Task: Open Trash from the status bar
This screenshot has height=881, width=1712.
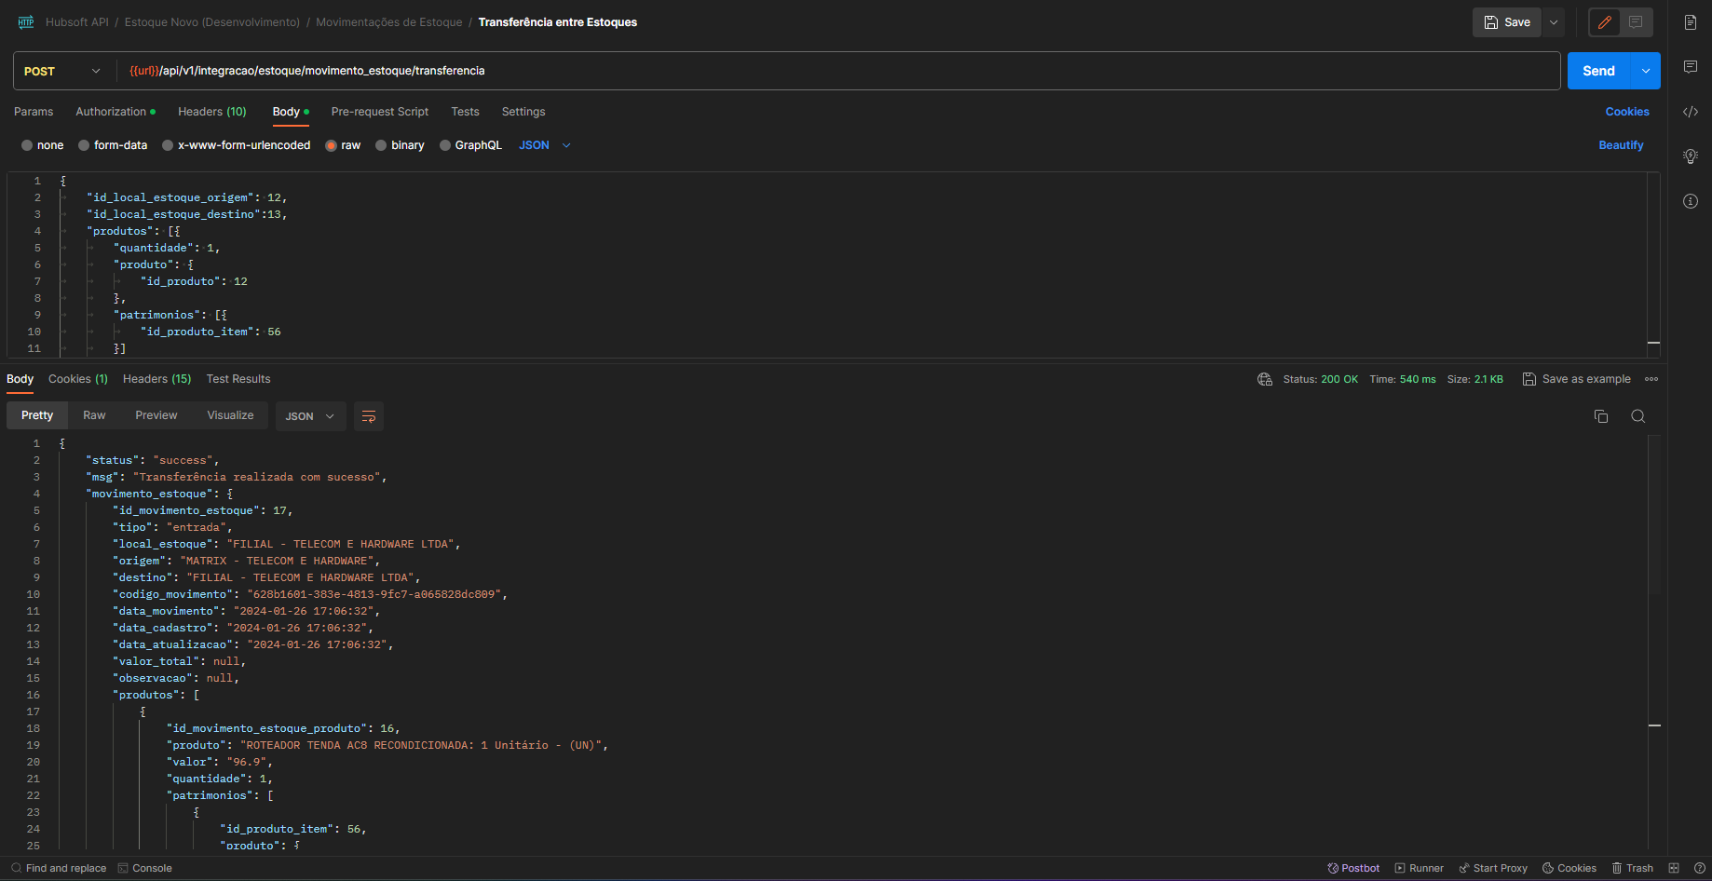Action: click(1633, 868)
